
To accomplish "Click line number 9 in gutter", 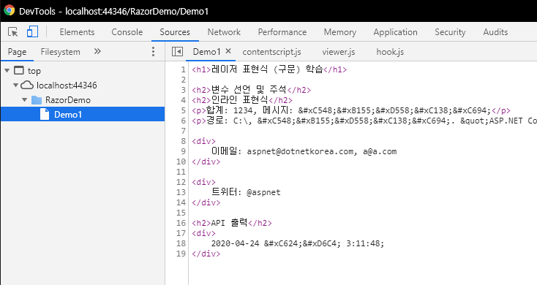I will click(183, 151).
